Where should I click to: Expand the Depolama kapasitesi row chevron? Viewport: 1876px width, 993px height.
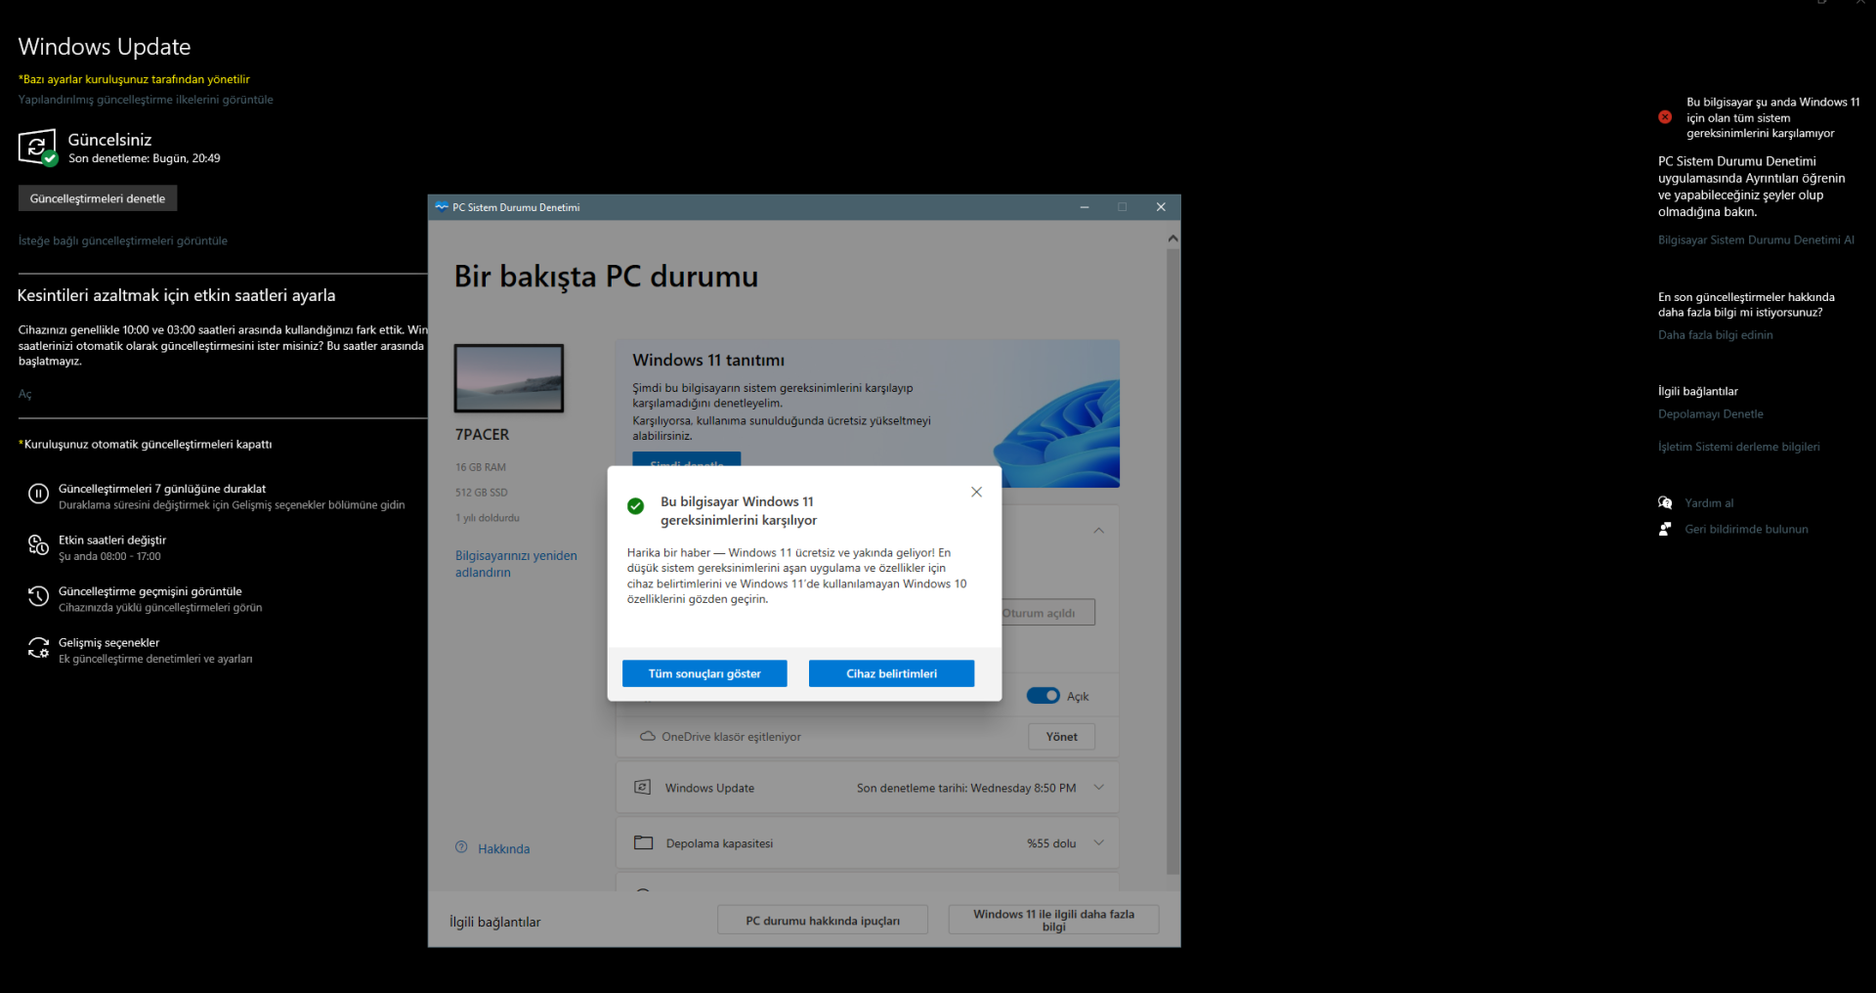(1099, 843)
